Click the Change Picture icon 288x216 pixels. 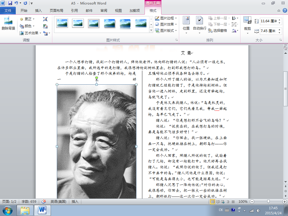[45, 26]
